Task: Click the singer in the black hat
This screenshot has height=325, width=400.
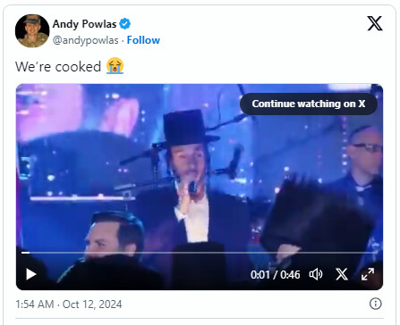Action: point(191,179)
